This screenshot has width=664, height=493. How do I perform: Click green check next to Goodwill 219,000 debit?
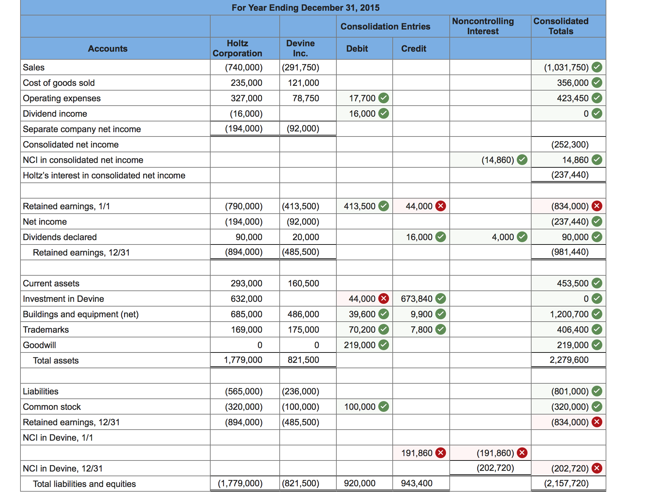[384, 345]
